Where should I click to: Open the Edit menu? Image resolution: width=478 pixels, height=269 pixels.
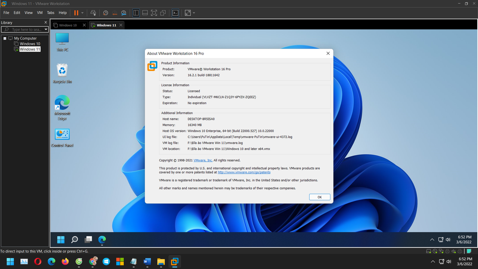(x=17, y=13)
